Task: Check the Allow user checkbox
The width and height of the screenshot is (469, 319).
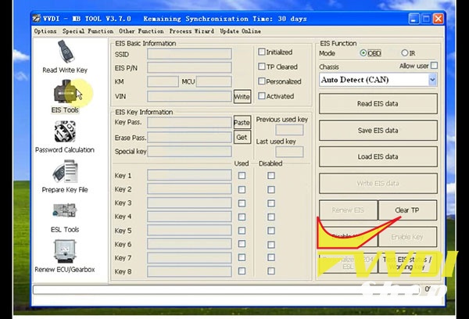Action: coord(434,66)
